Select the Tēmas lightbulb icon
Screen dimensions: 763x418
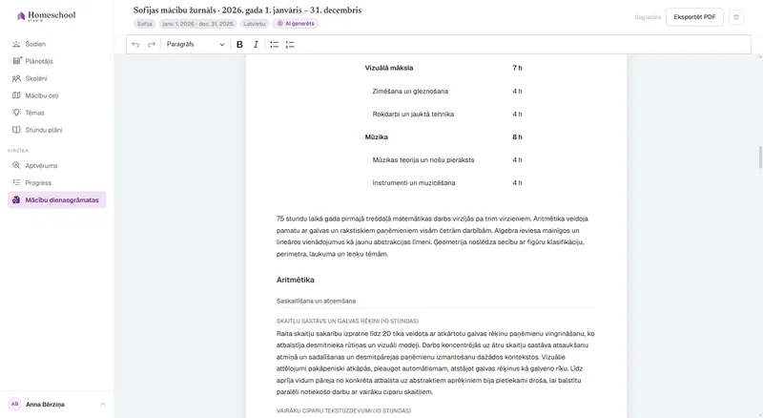16,113
